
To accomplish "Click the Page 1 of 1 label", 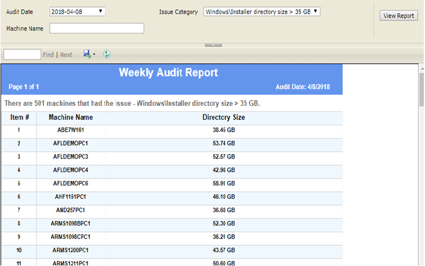I will tap(24, 87).
